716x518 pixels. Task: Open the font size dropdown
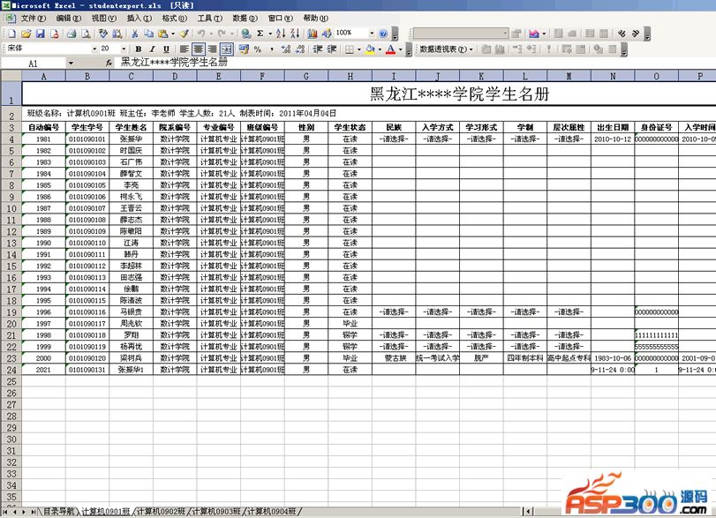[x=124, y=49]
